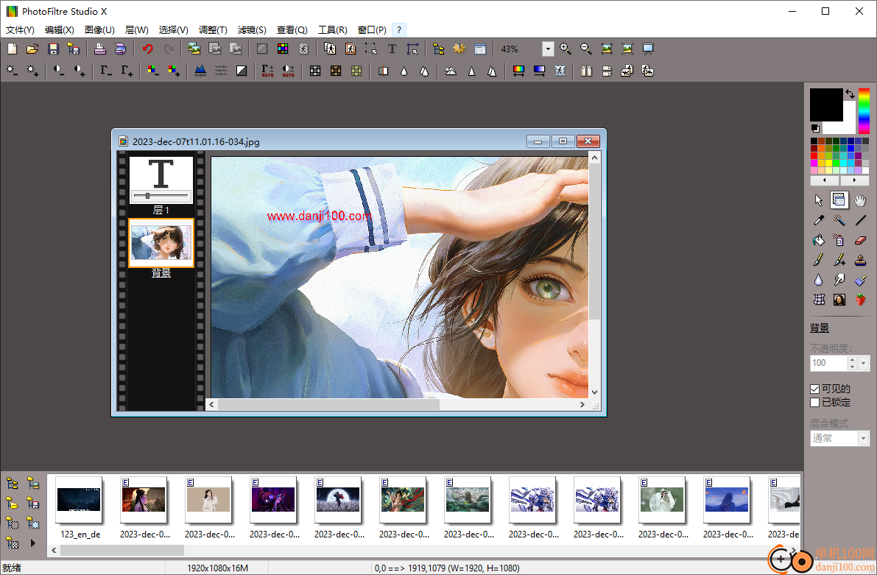
Task: Swap foreground and background colors
Action: pyautogui.click(x=850, y=94)
